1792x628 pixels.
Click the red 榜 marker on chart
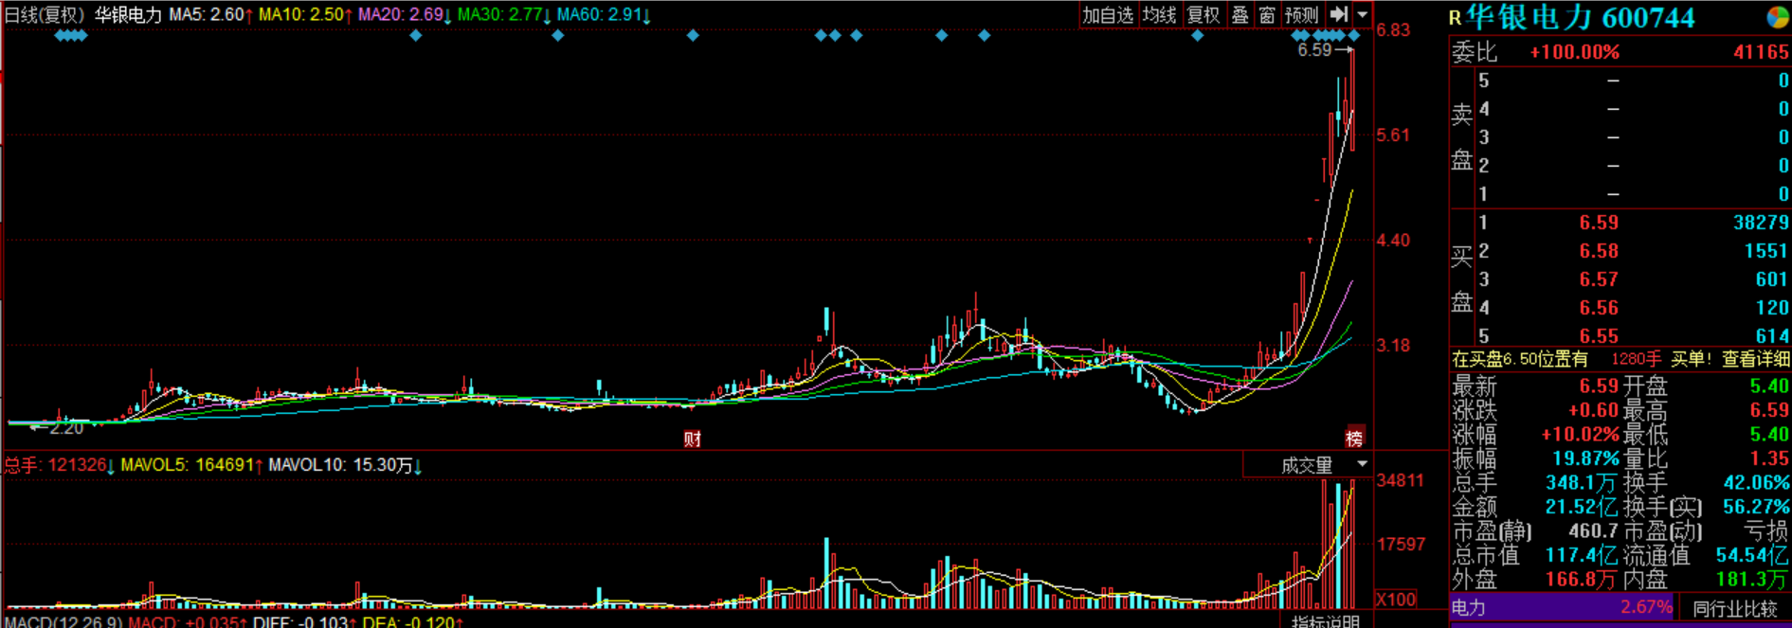click(x=1354, y=439)
